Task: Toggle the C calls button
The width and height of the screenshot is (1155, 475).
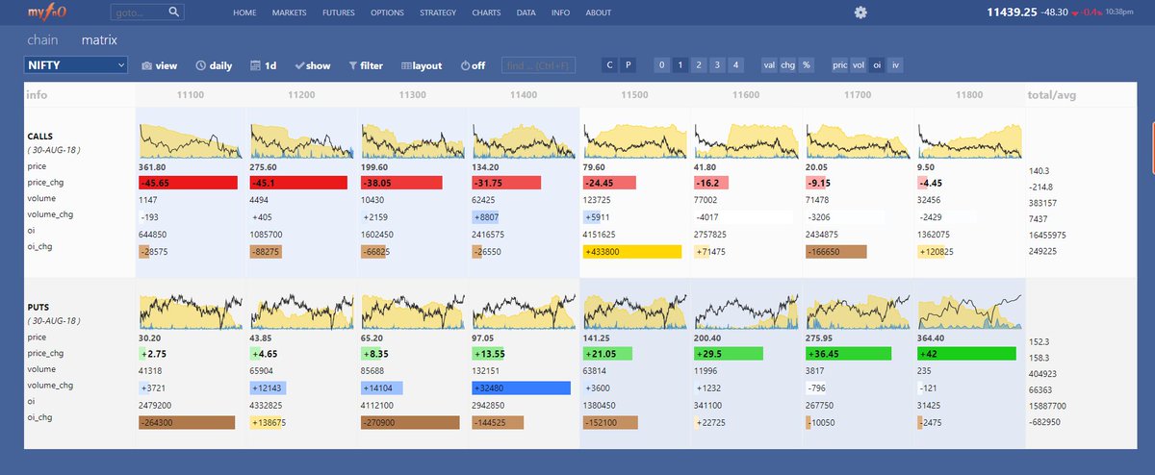Action: tap(609, 65)
